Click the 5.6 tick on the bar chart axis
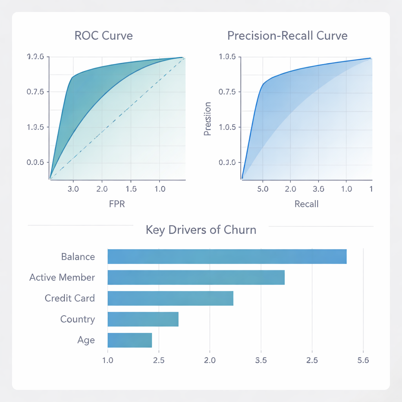 [363, 360]
